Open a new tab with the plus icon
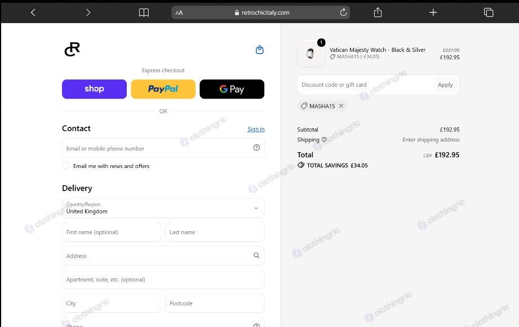 click(x=433, y=12)
